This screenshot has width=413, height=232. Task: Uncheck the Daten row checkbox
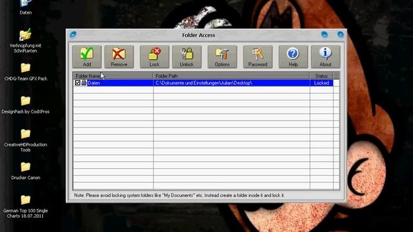click(x=77, y=83)
